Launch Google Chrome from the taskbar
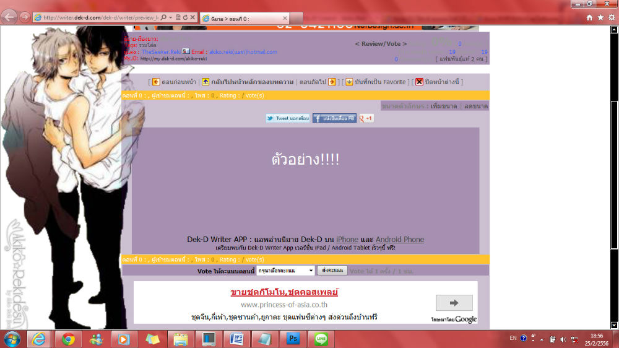The height and width of the screenshot is (348, 619). 68,339
